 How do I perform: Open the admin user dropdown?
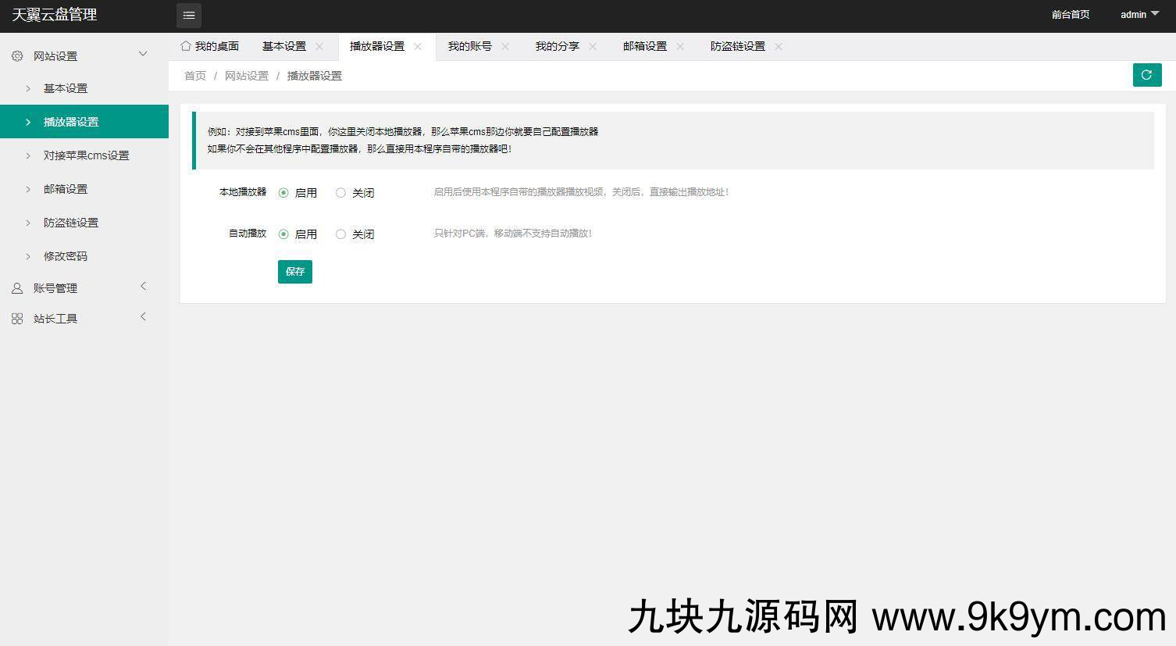pos(1139,15)
